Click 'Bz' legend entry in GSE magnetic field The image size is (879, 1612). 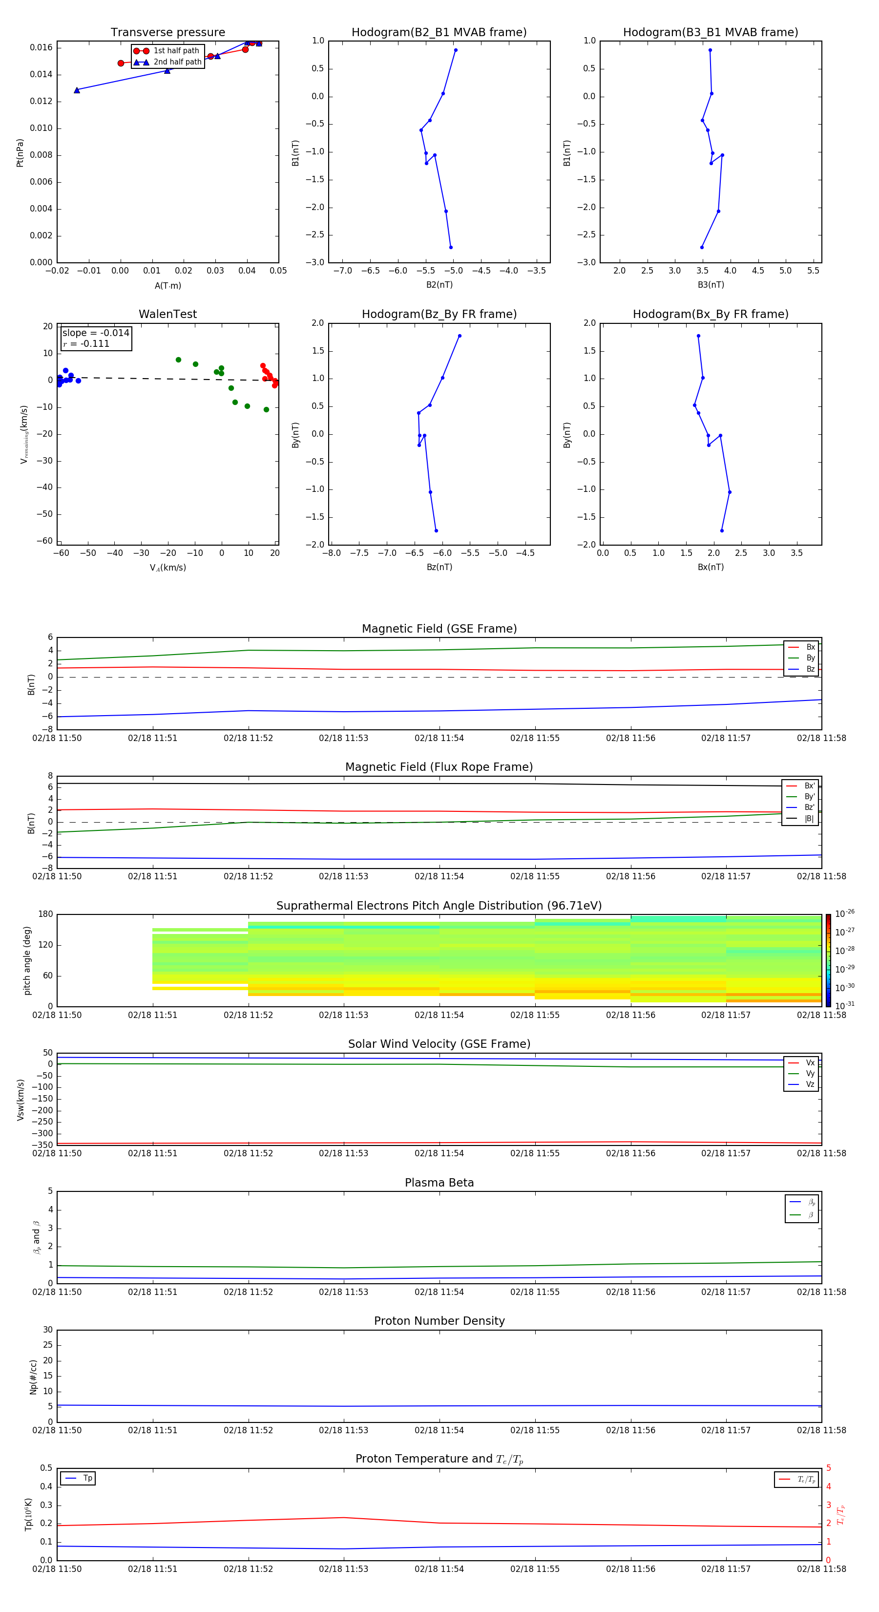click(801, 669)
